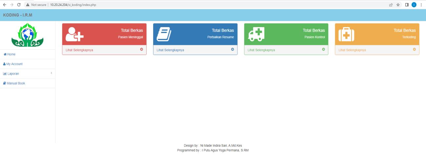The height and width of the screenshot is (166, 426).
Task: Click Total Berkas heading on red card
Action: click(132, 30)
